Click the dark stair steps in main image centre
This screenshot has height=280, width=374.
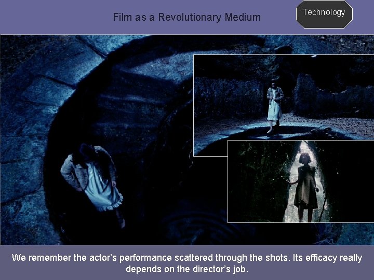tap(133, 105)
